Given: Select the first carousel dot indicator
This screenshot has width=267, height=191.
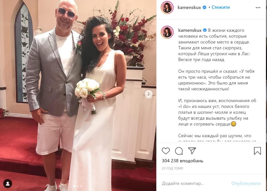Looking at the screenshot, I should click(74, 186).
